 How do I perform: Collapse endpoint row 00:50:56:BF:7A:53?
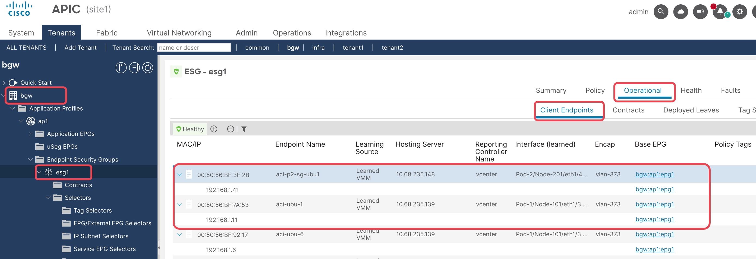(179, 205)
